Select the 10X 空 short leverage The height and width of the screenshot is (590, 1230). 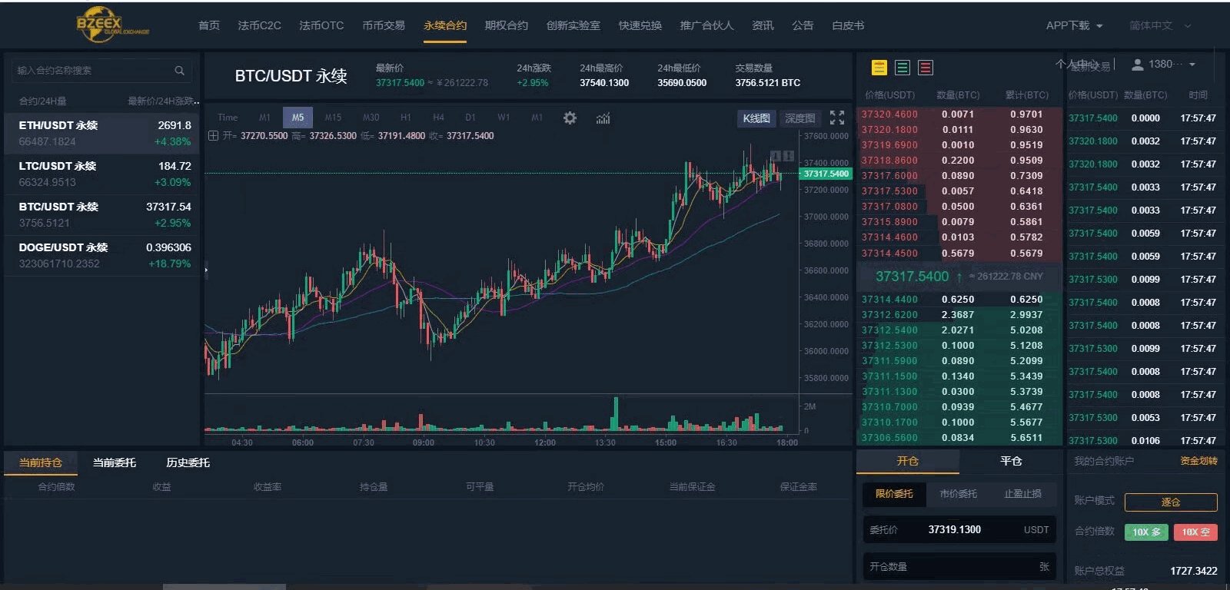(x=1195, y=532)
